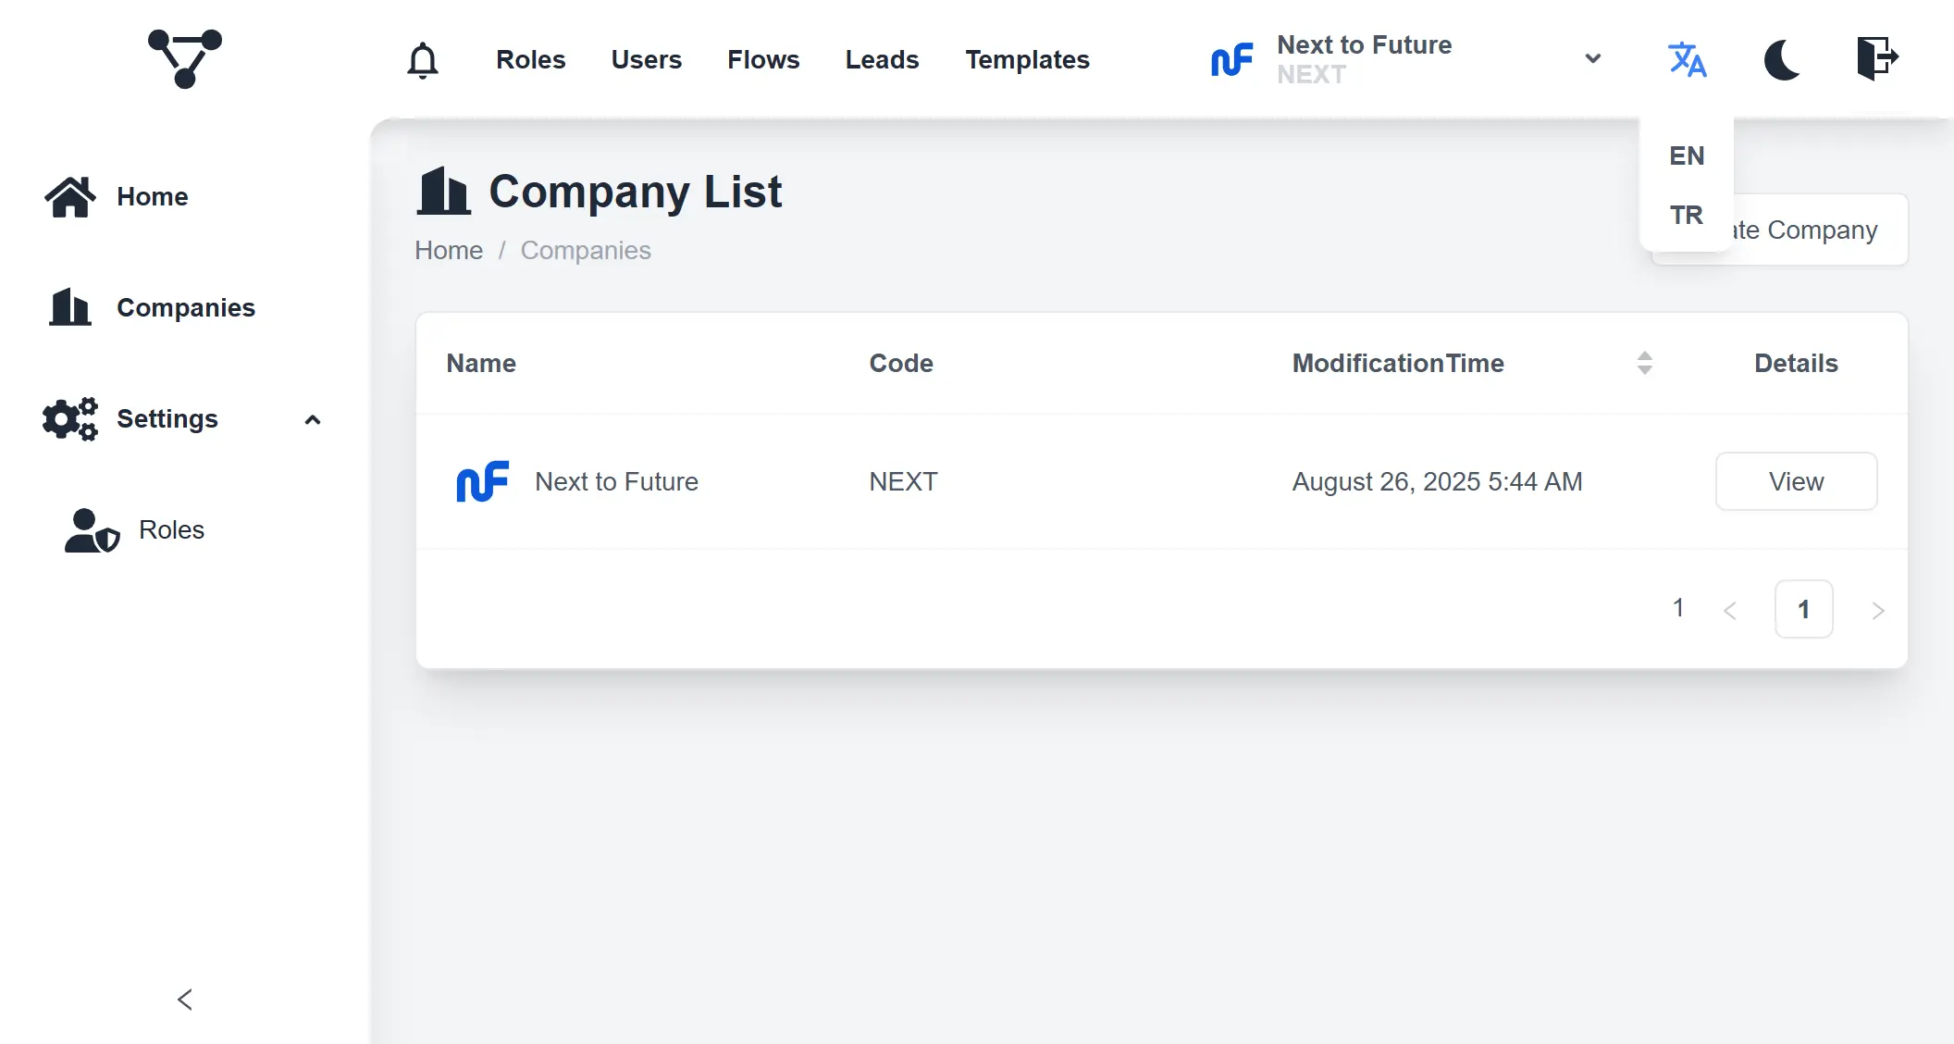Open Templates in the top navigation
The image size is (1954, 1044).
pyautogui.click(x=1027, y=59)
